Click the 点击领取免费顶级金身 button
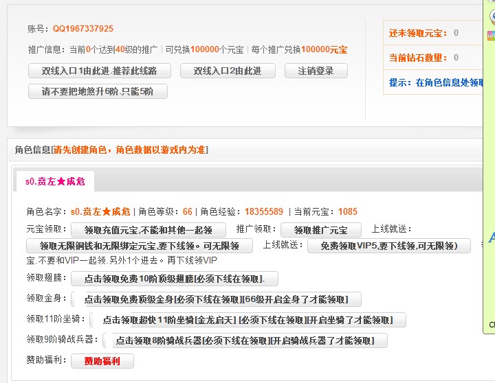This screenshot has width=495, height=383. (x=217, y=299)
